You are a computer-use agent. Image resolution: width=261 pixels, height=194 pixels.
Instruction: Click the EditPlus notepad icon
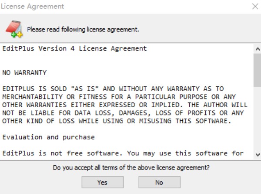[13, 29]
